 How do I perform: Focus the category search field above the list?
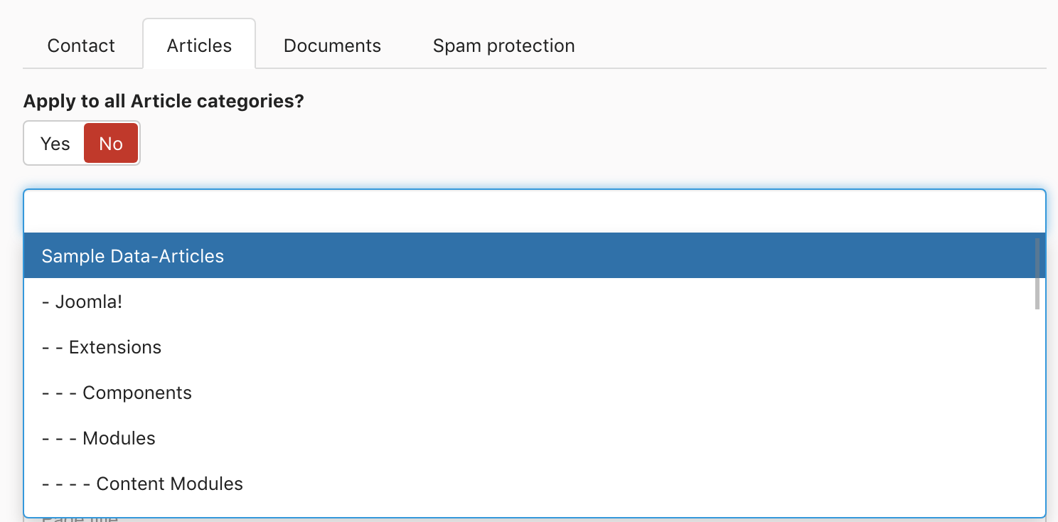pos(533,211)
